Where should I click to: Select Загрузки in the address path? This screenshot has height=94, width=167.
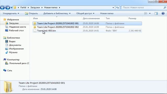(35, 8)
